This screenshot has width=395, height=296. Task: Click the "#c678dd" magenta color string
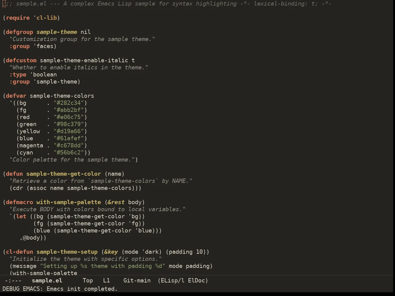pyautogui.click(x=69, y=146)
